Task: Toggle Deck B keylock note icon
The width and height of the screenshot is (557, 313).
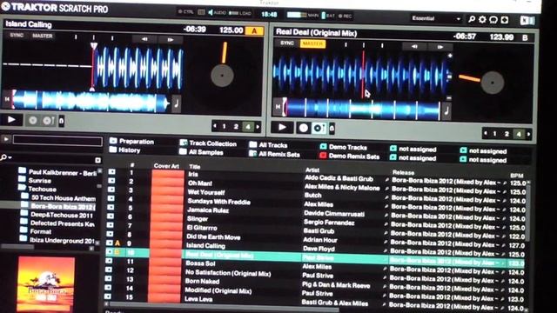Action: click(446, 111)
